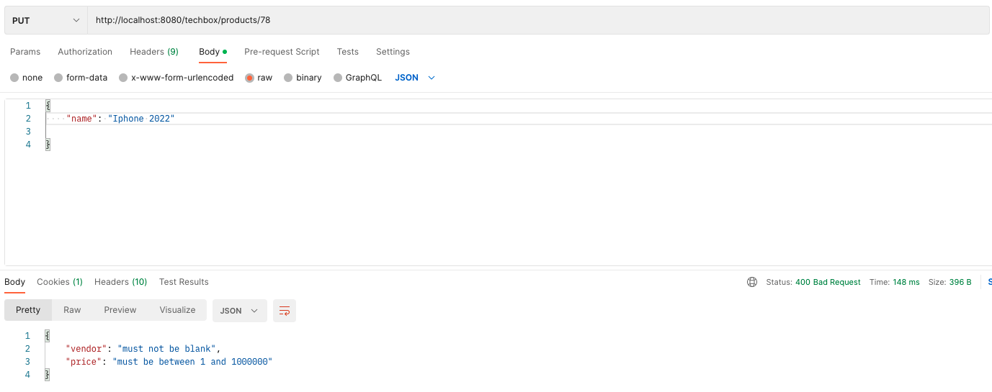
Task: Open the PUT method dropdown
Action: click(46, 20)
